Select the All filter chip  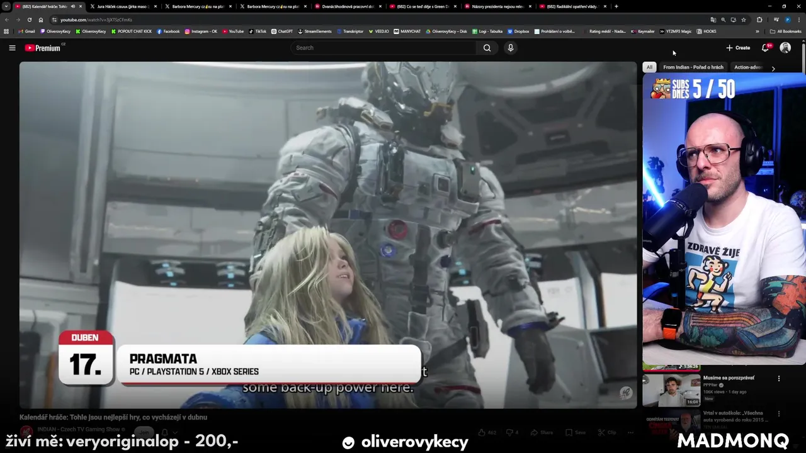point(649,67)
